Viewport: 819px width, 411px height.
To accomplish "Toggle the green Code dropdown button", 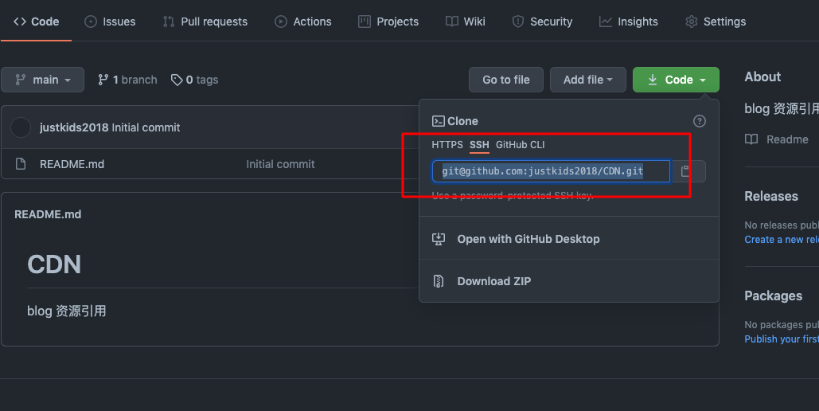I will click(676, 80).
